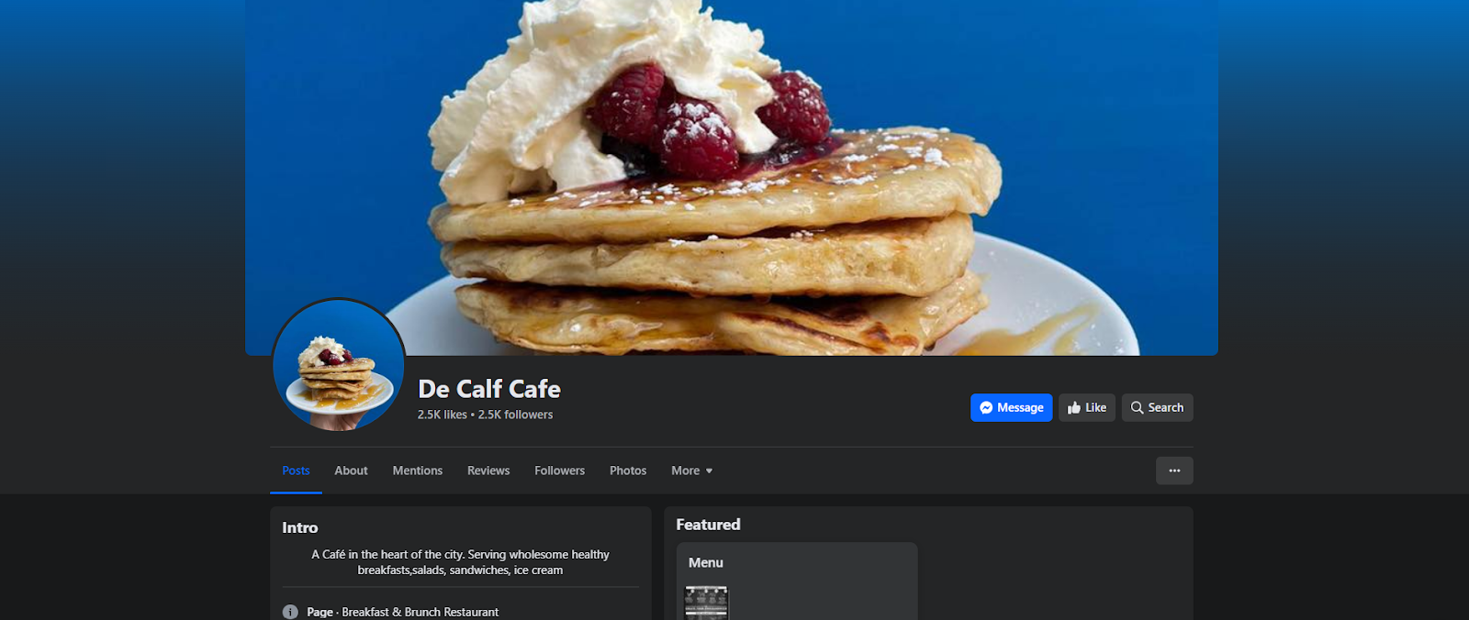Open the three-dots page options menu

(x=1174, y=471)
